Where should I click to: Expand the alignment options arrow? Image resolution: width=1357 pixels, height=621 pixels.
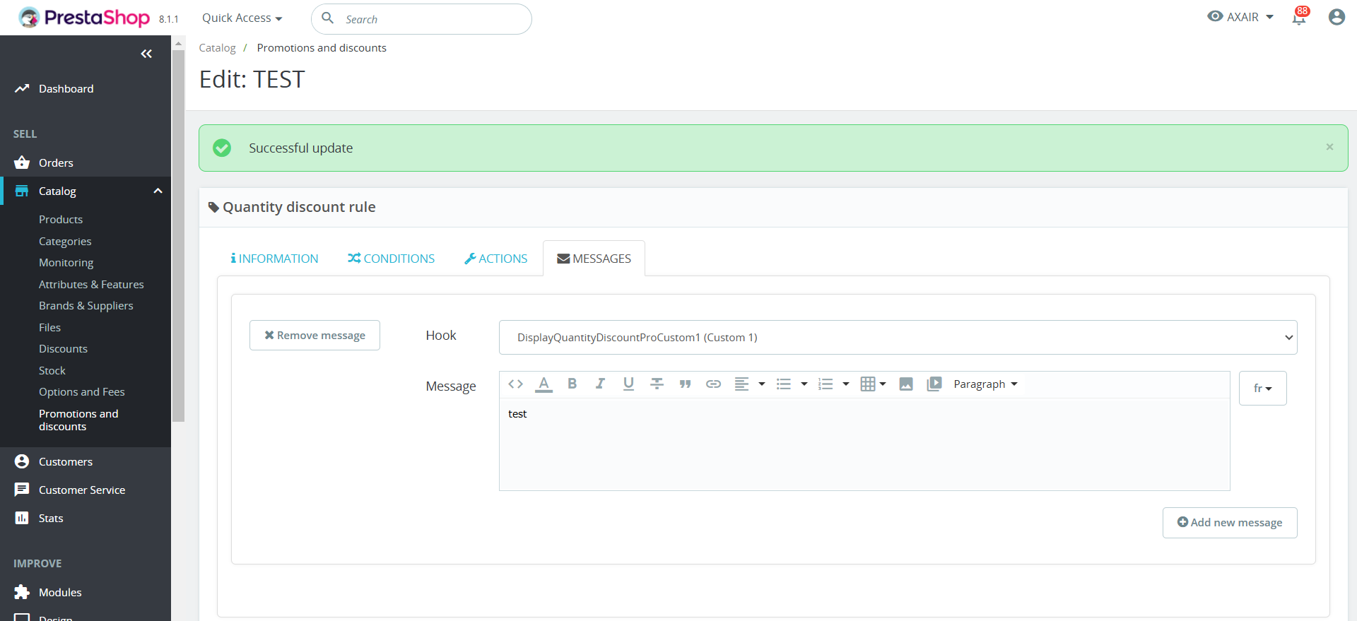click(761, 384)
